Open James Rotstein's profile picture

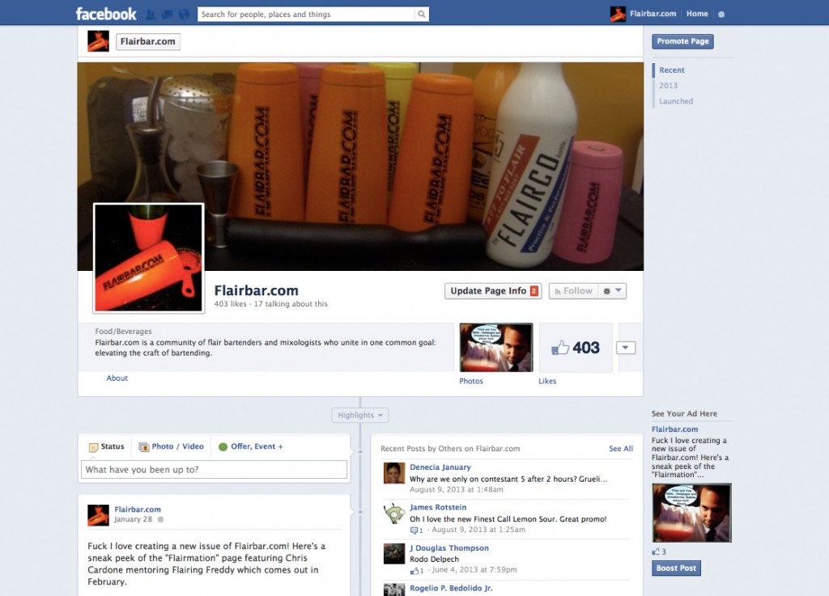click(x=394, y=514)
